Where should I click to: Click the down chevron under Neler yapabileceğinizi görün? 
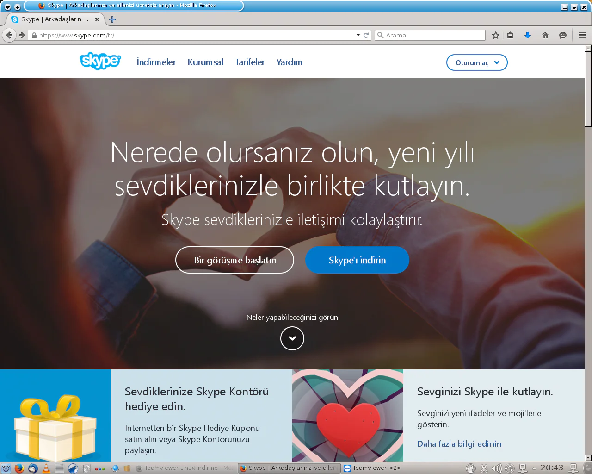click(x=292, y=338)
